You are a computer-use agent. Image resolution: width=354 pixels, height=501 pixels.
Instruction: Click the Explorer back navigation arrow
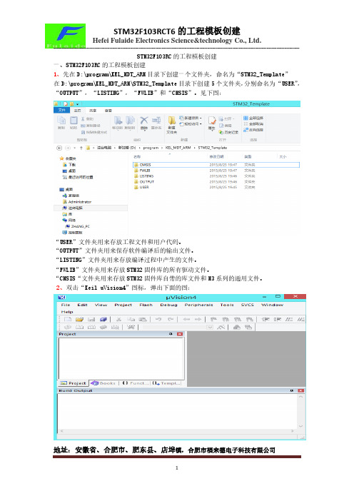[x=59, y=148]
